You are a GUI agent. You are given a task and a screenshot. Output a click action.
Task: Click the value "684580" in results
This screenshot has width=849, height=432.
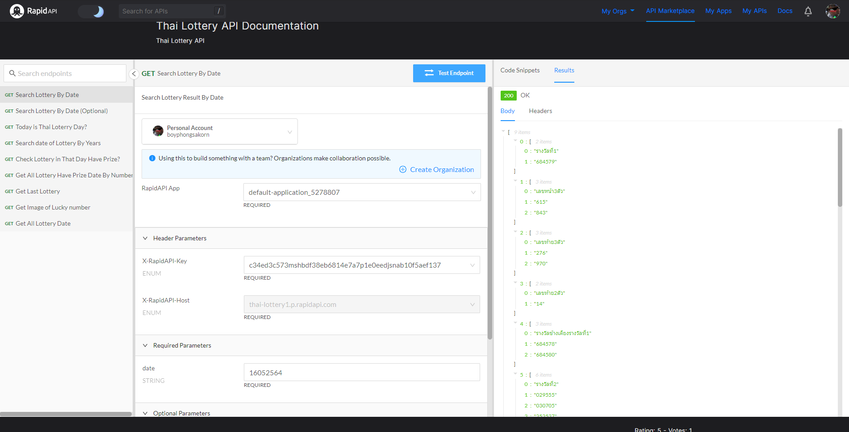pyautogui.click(x=545, y=355)
